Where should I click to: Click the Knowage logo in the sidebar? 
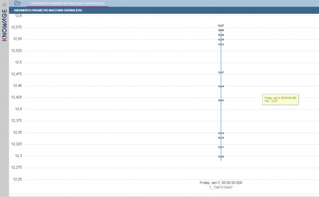point(4,25)
